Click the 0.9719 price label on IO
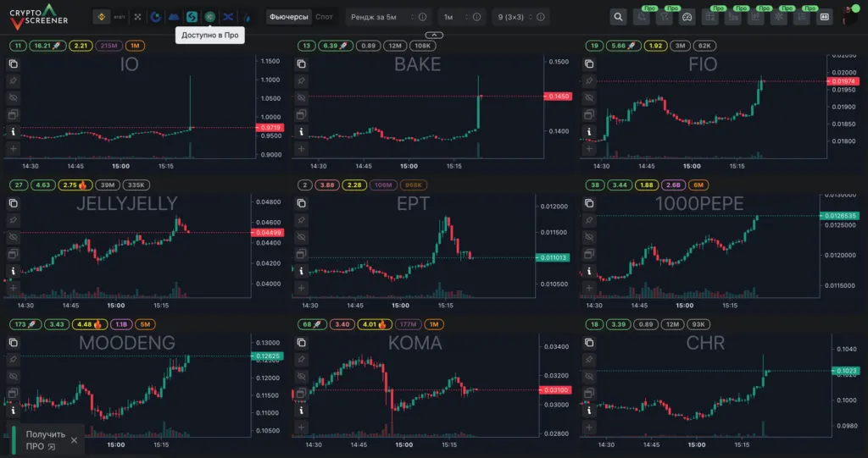Screen dimensions: 868x458 [x=270, y=128]
